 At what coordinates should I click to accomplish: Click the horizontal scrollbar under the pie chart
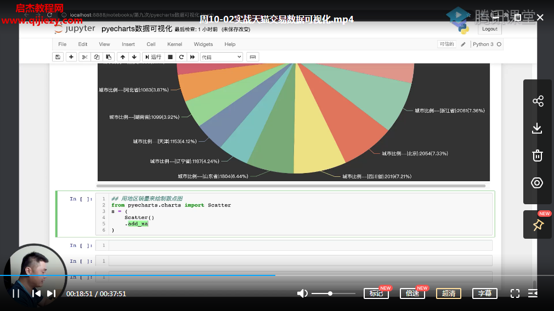pos(291,186)
